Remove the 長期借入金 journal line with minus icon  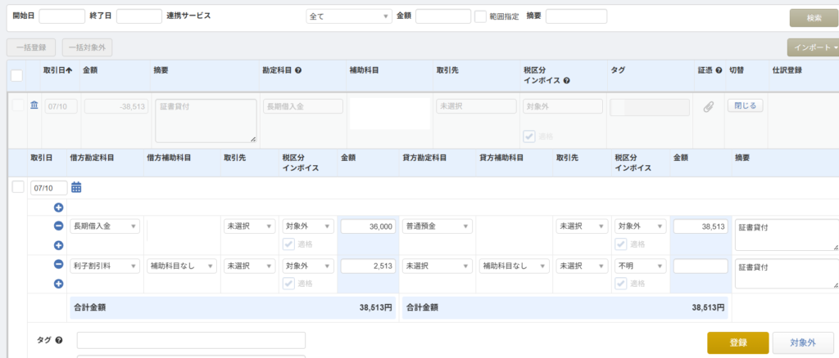58,226
